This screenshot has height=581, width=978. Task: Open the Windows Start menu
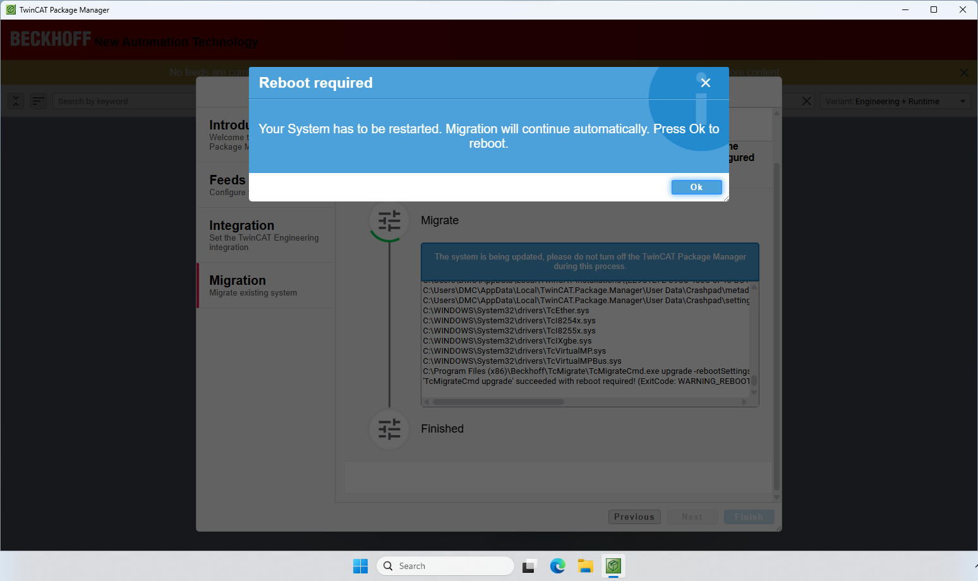[x=360, y=566]
